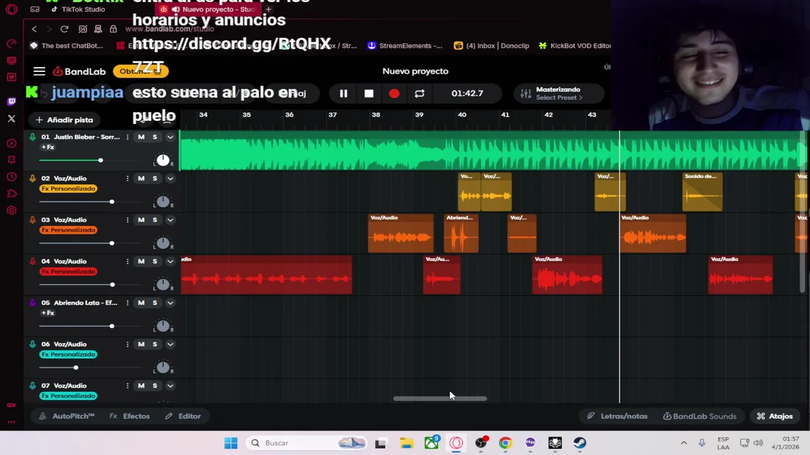810x455 pixels.
Task: Open Google Chrome from the taskbar
Action: click(505, 443)
